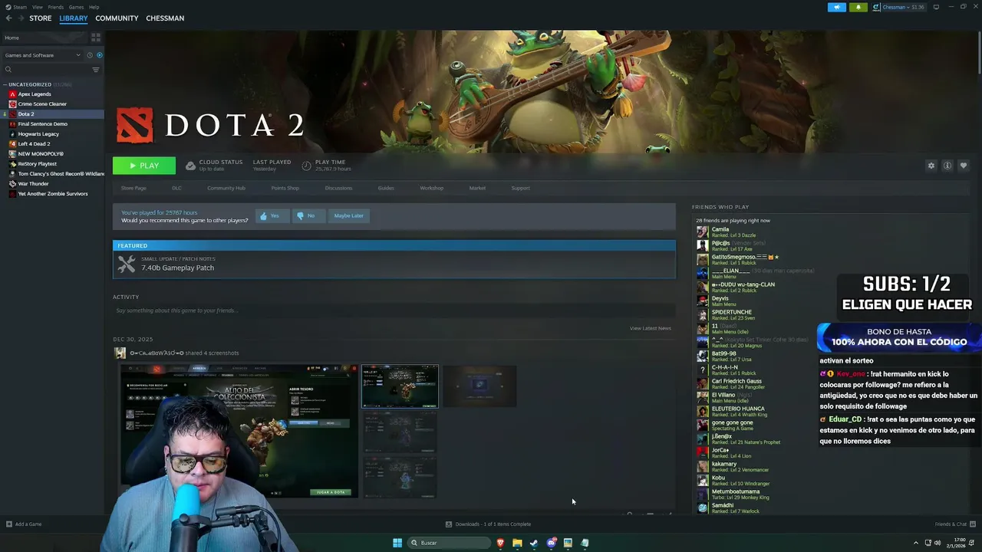Open the large shared screenshot thumbnail
982x552 pixels.
point(239,431)
